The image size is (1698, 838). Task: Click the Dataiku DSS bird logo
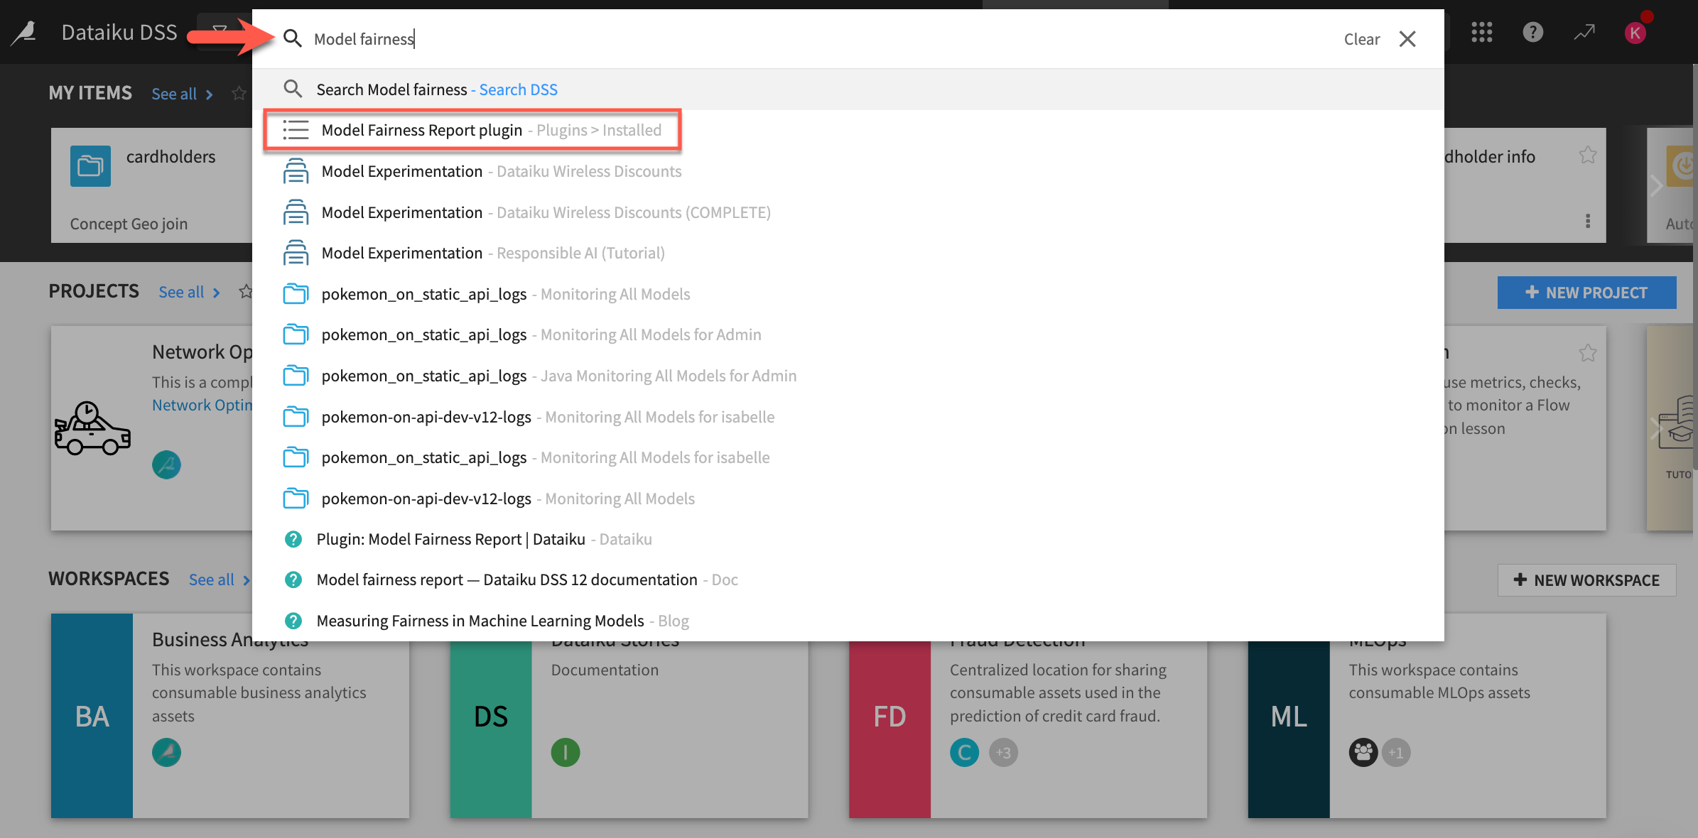coord(23,31)
